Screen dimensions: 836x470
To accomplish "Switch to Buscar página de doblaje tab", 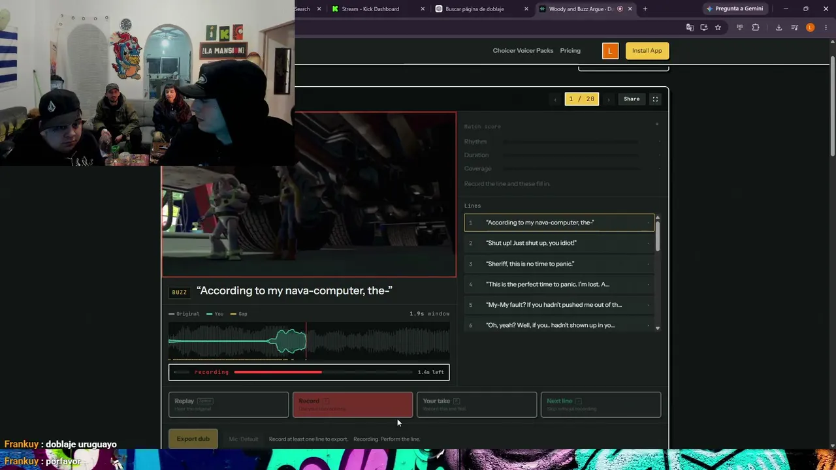I will [x=481, y=9].
